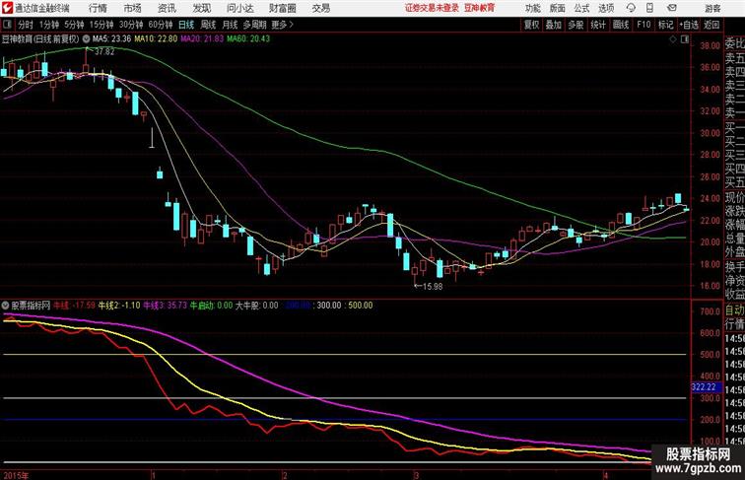The width and height of the screenshot is (745, 480).
Task: Click the 大牛股: 0.00 indicator value
Action: tap(257, 306)
